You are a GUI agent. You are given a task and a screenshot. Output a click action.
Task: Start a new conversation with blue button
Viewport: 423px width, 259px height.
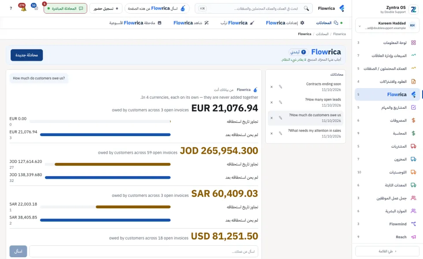(x=27, y=55)
